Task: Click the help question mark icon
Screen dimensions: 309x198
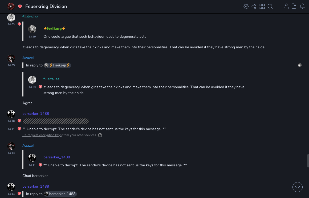Action: click(x=100, y=135)
